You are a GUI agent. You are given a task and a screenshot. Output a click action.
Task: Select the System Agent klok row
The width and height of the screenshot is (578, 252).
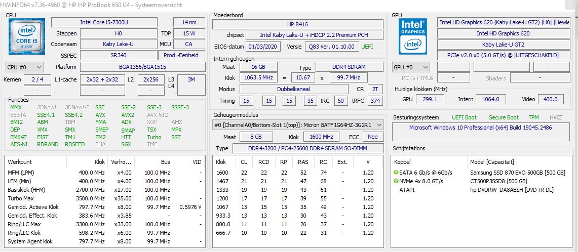click(x=105, y=241)
